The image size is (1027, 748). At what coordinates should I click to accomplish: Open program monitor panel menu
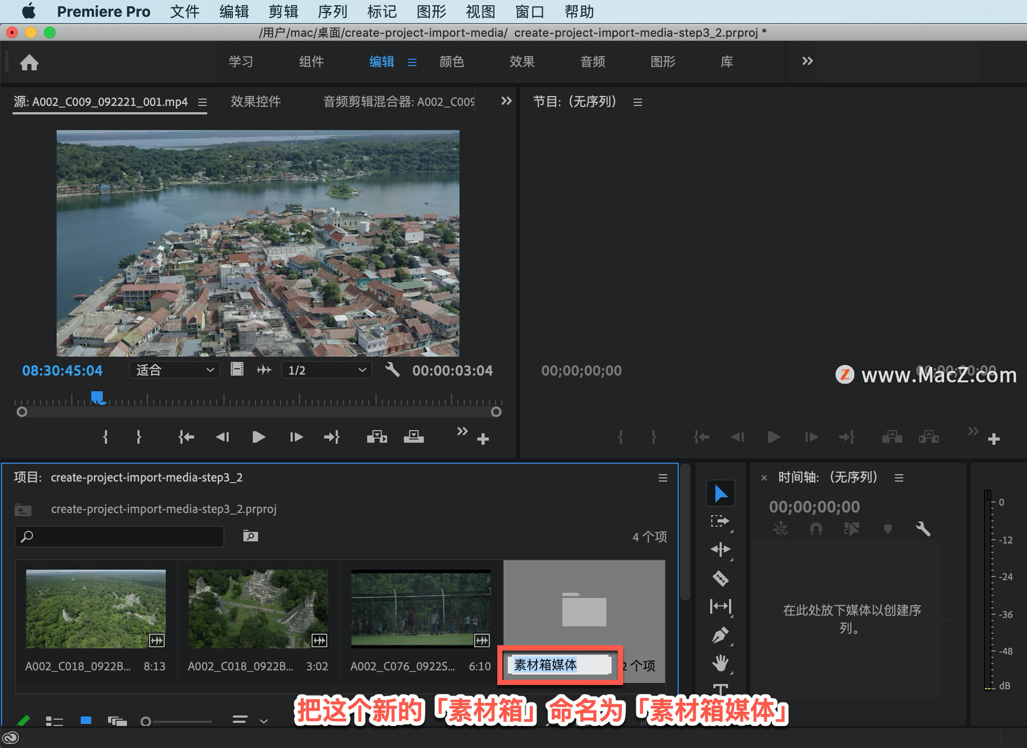pyautogui.click(x=638, y=102)
